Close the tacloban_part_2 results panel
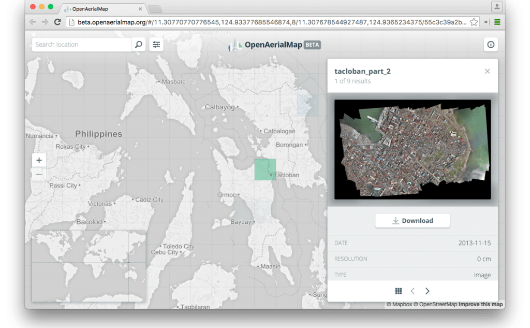 [487, 71]
